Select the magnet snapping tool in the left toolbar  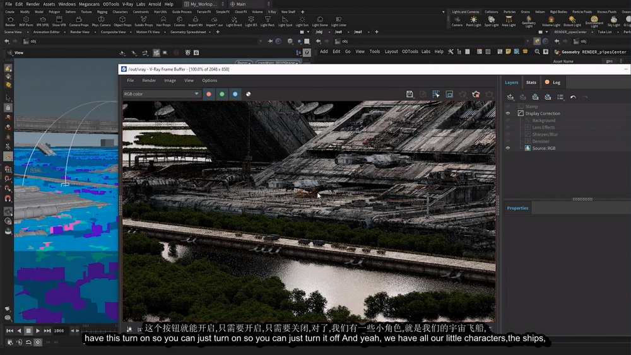(8, 199)
